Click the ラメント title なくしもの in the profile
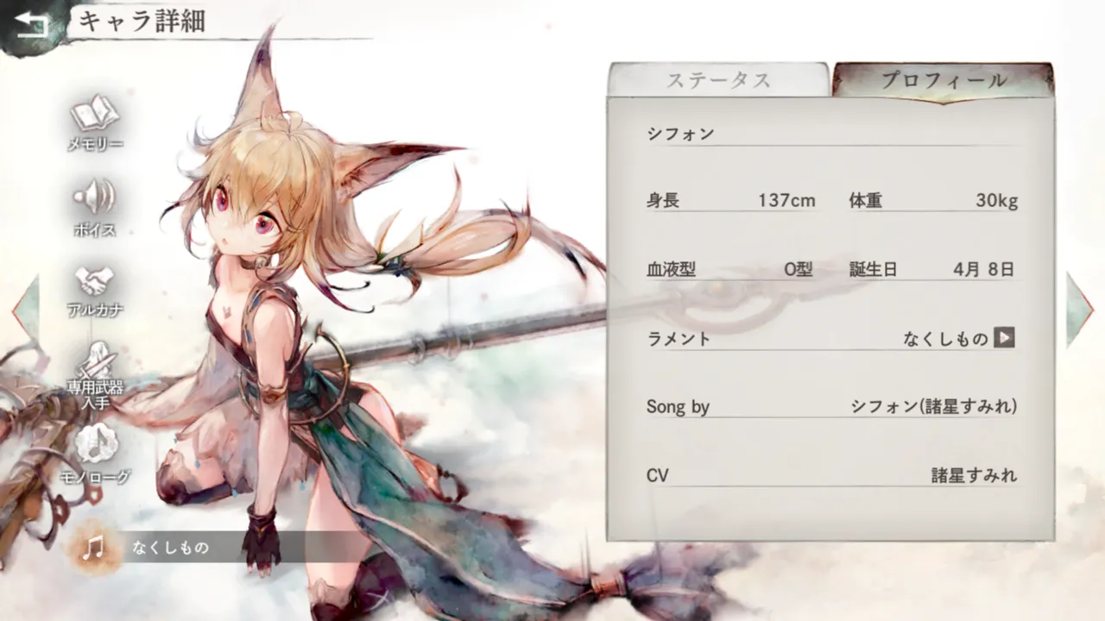Image resolution: width=1105 pixels, height=621 pixels. 945,339
